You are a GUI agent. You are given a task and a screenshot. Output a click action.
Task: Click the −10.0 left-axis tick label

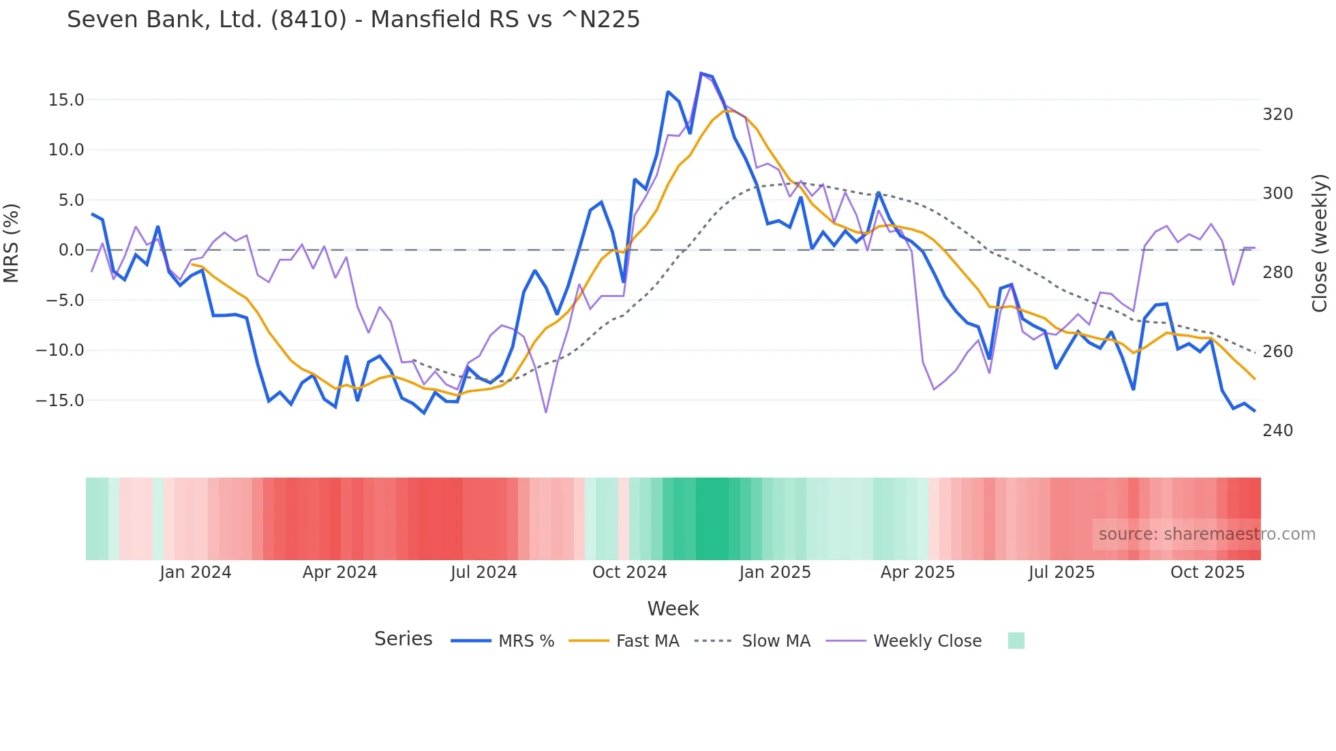[60, 350]
